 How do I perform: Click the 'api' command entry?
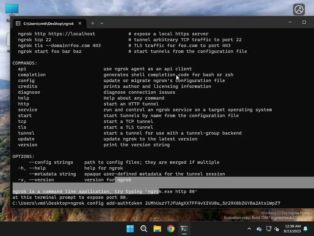22,69
